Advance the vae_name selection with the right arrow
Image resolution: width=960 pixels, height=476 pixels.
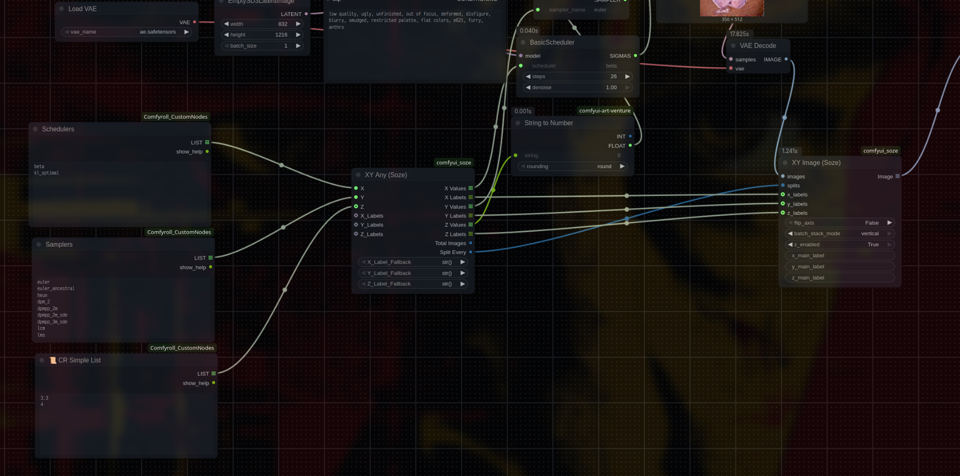click(186, 32)
